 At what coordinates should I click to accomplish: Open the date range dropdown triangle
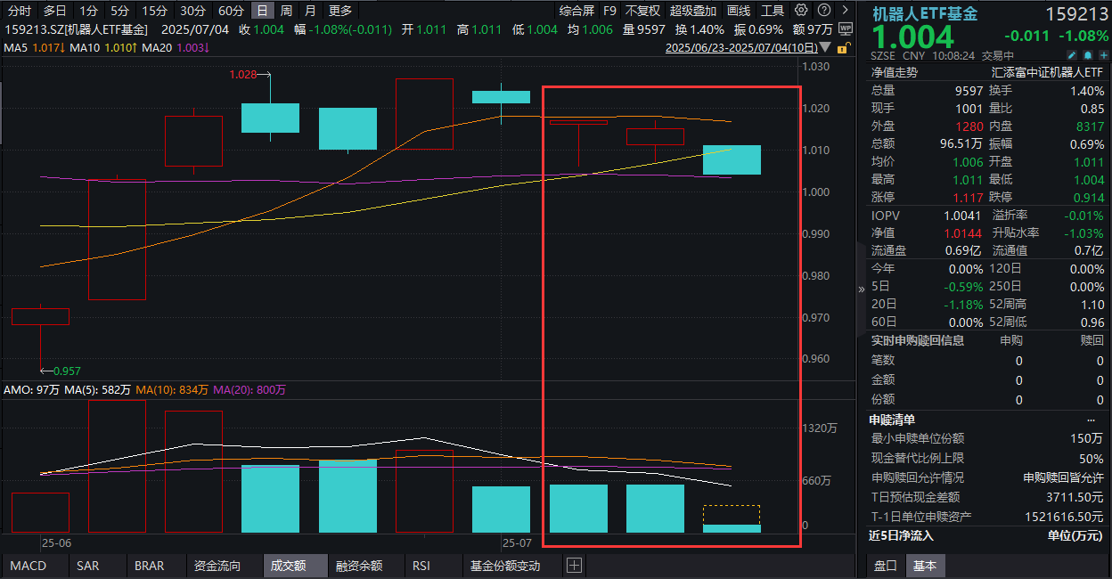[825, 47]
